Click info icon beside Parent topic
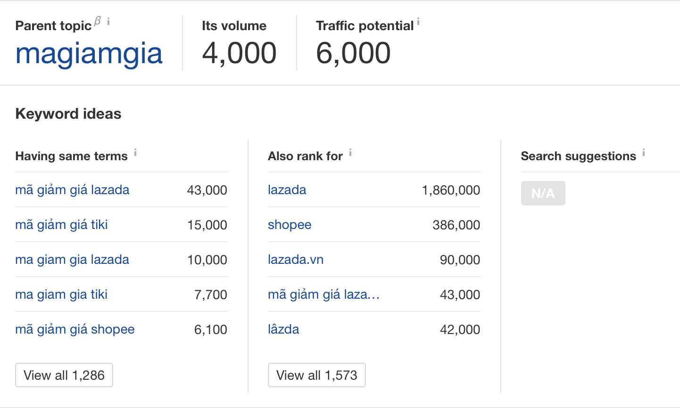Screen dimensions: 680x408 click(108, 21)
